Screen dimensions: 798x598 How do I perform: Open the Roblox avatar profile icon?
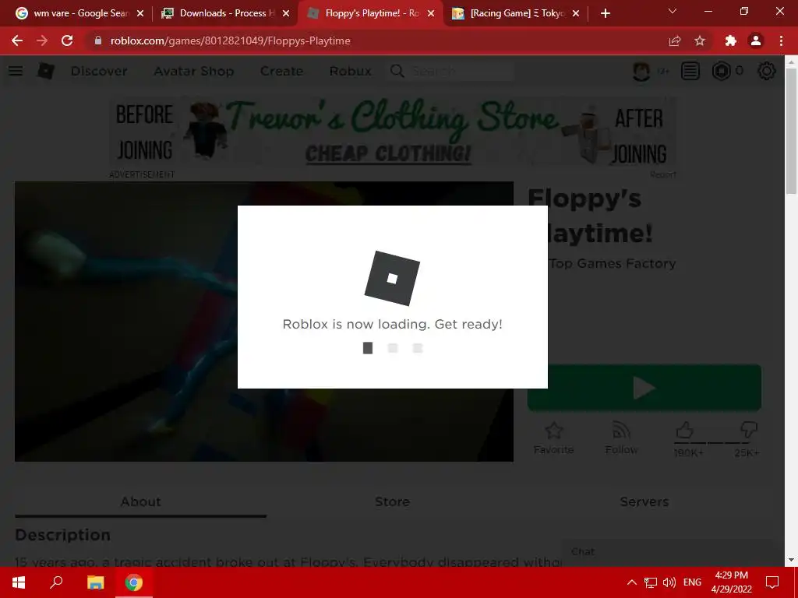click(x=641, y=71)
